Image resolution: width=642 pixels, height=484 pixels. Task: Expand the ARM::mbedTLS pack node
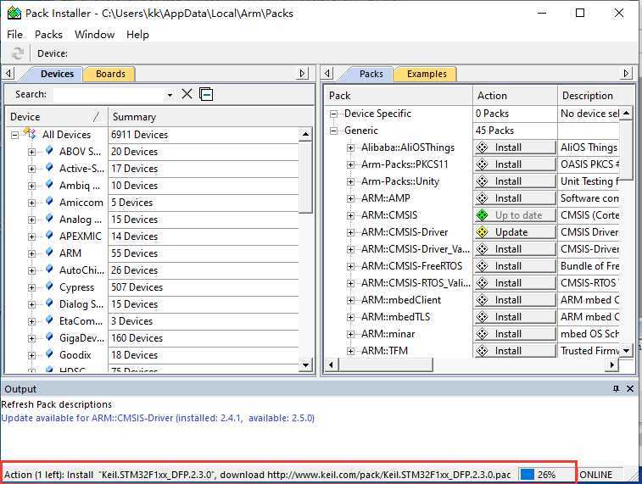(350, 318)
